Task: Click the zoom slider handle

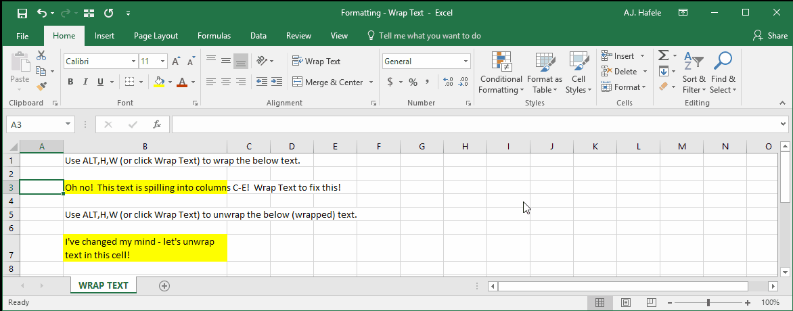Action: [x=708, y=303]
